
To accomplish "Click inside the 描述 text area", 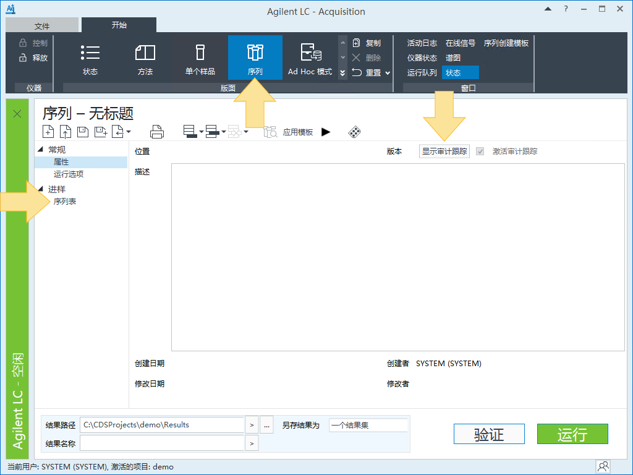I will point(397,257).
